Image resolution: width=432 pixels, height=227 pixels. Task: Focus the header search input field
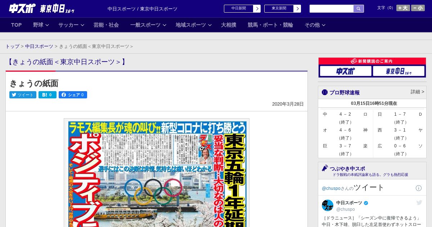pyautogui.click(x=332, y=9)
